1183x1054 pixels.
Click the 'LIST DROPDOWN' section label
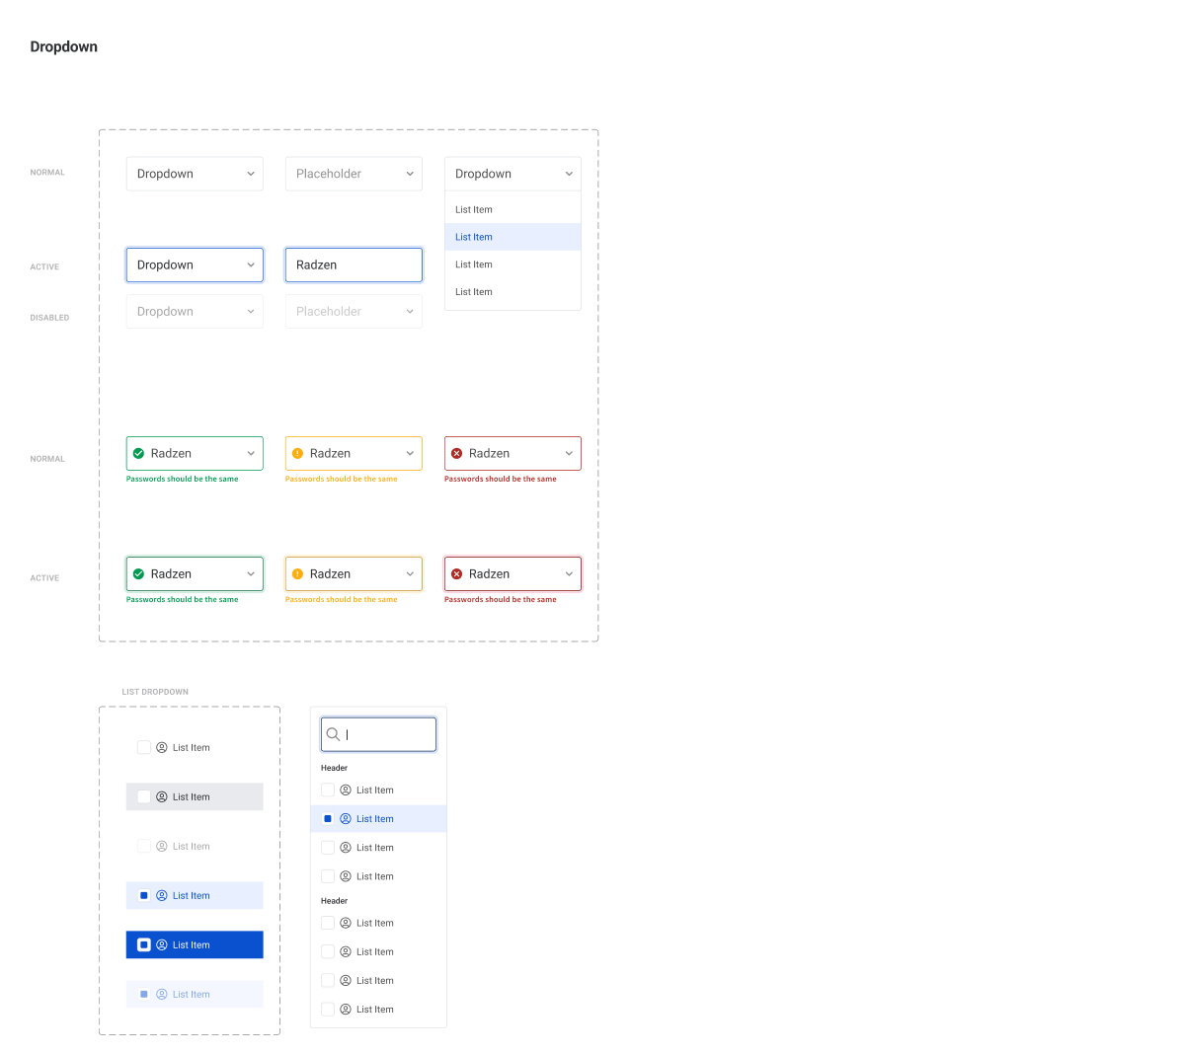[155, 692]
